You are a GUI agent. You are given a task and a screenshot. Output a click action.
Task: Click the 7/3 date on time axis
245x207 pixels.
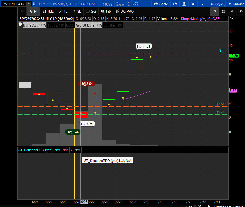(x=146, y=202)
